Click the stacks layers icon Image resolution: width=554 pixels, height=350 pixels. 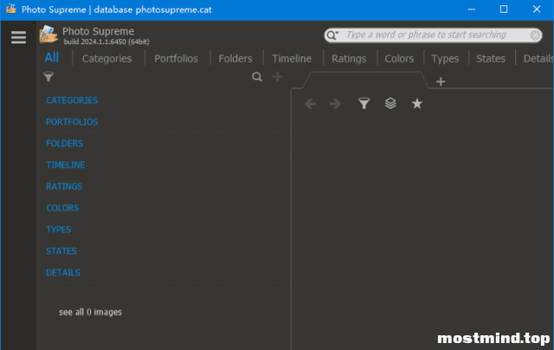click(390, 103)
